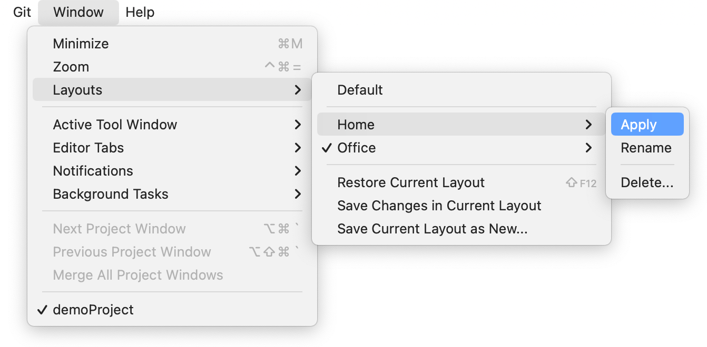This screenshot has height=347, width=707.
Task: Click Save Current Layout as New...
Action: [x=433, y=229]
